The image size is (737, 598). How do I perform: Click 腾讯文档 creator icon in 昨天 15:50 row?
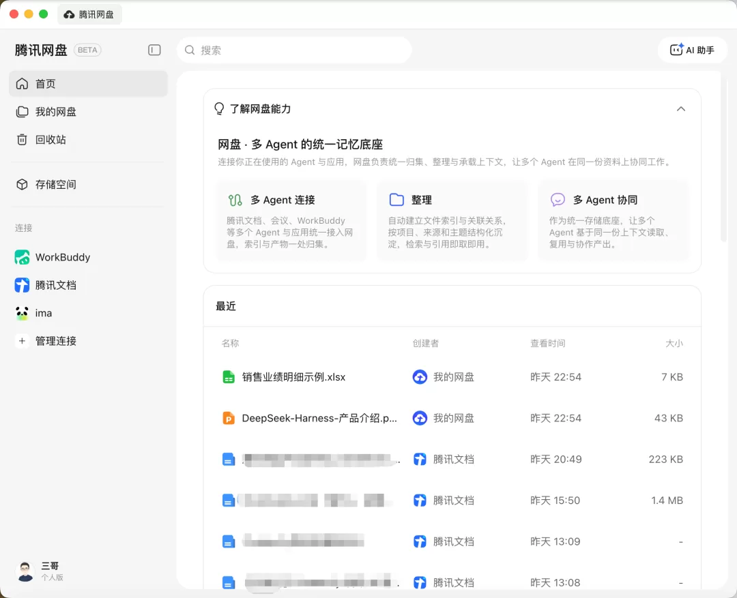[420, 500]
